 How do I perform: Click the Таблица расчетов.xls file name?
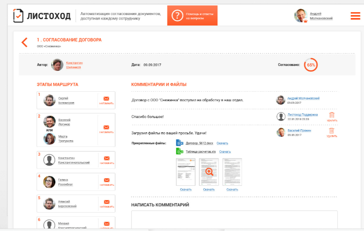[x=201, y=151]
